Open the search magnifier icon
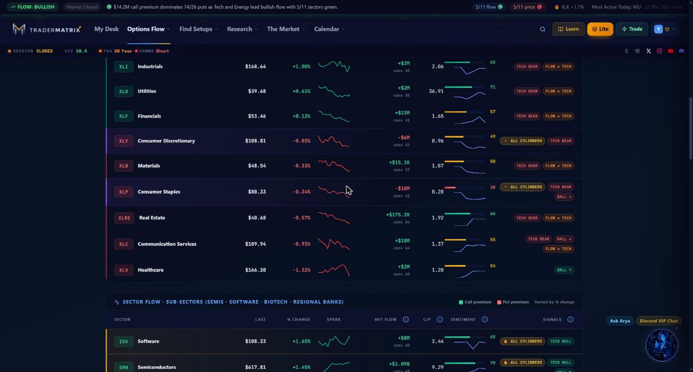The width and height of the screenshot is (693, 372). (x=543, y=29)
